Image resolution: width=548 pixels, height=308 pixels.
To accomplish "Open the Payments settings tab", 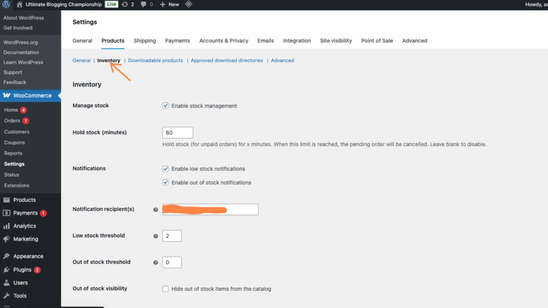I will (178, 41).
